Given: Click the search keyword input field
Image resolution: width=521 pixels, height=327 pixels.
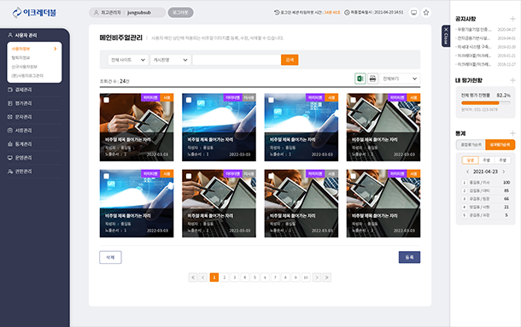Looking at the screenshot, I should pyautogui.click(x=237, y=60).
